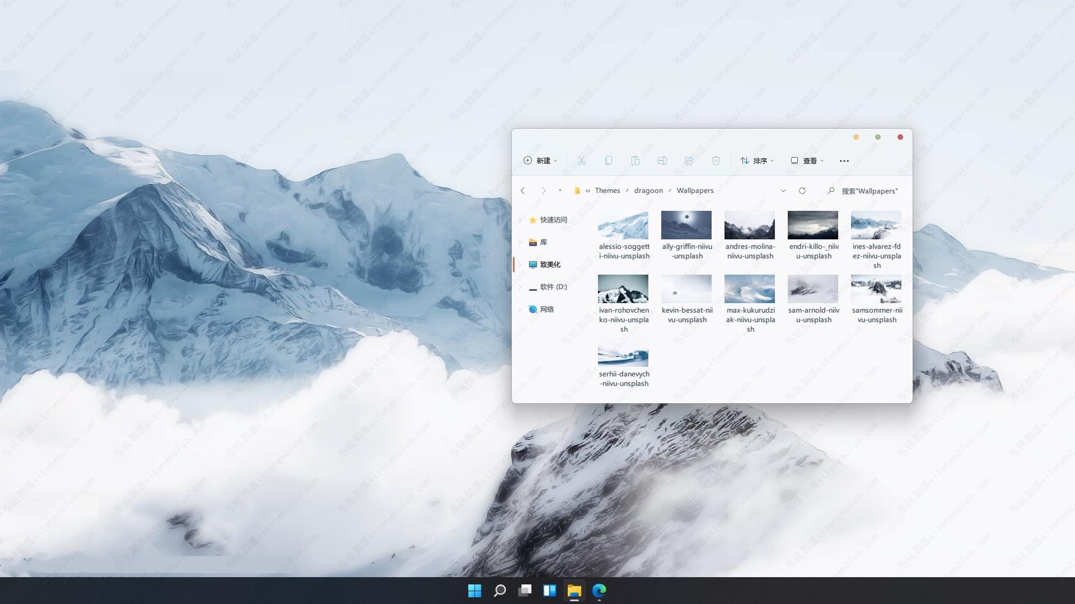Click the Copy icon in toolbar

pos(609,161)
